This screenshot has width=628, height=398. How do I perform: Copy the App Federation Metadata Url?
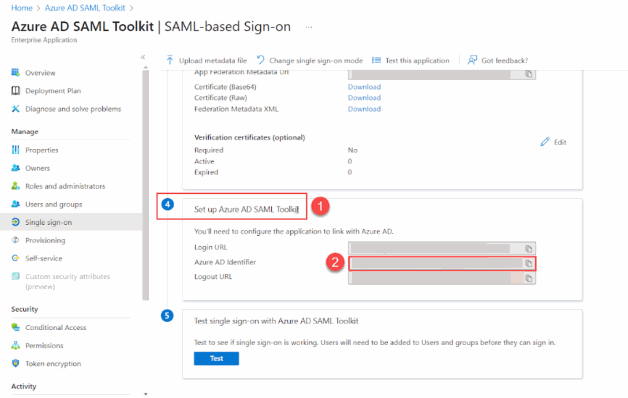click(529, 74)
